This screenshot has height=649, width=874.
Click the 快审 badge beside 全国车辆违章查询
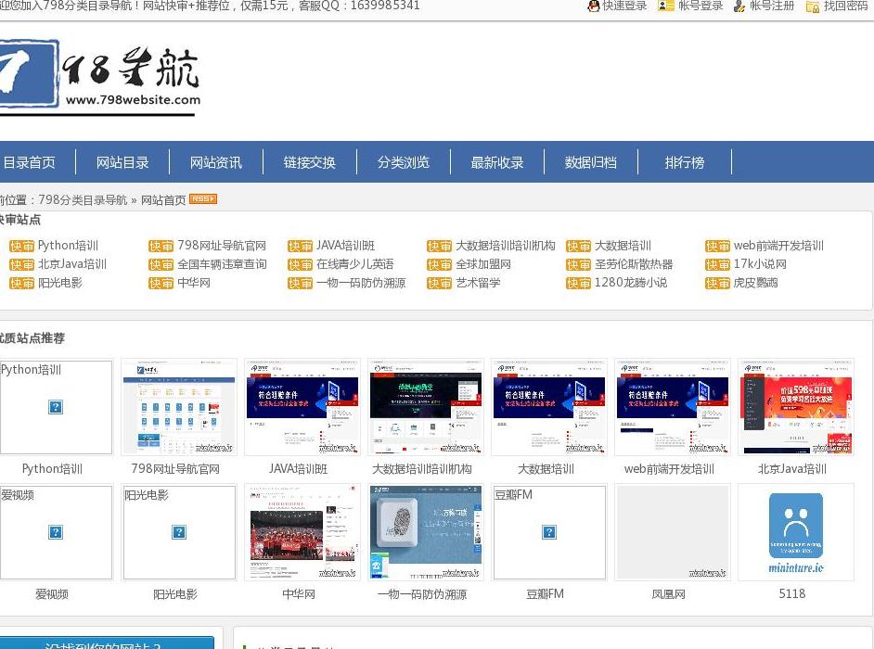click(161, 264)
